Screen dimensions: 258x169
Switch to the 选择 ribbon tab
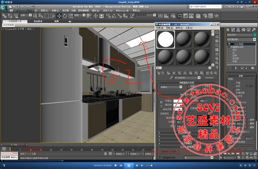point(56,21)
